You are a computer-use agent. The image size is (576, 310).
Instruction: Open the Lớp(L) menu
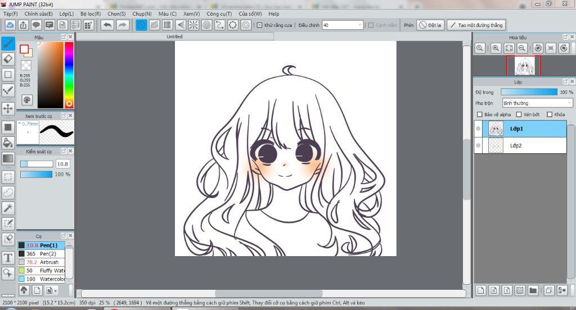66,13
